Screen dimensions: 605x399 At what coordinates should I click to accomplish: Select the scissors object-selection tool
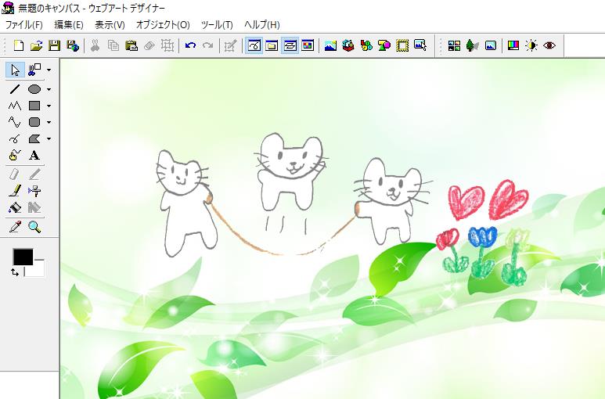point(34,70)
